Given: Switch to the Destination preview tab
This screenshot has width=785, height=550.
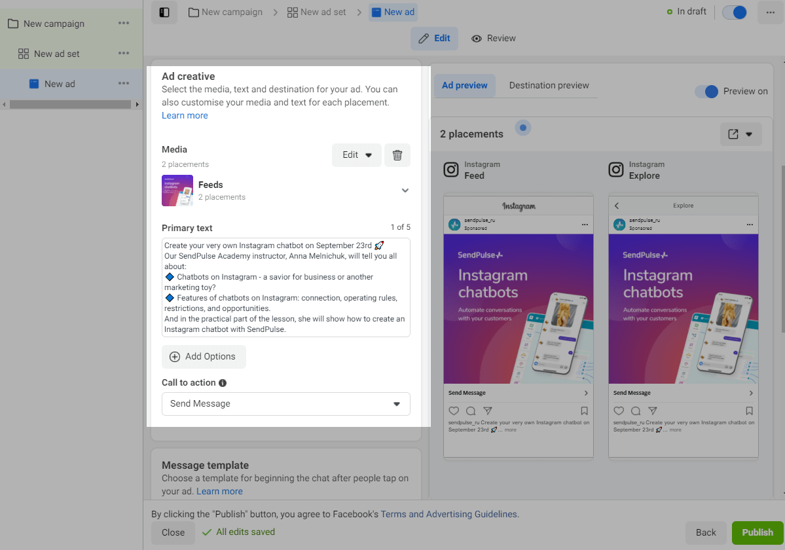Looking at the screenshot, I should coord(549,86).
